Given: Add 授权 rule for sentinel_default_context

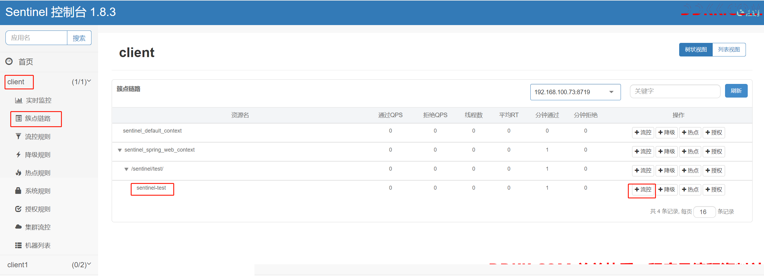Looking at the screenshot, I should coord(714,133).
